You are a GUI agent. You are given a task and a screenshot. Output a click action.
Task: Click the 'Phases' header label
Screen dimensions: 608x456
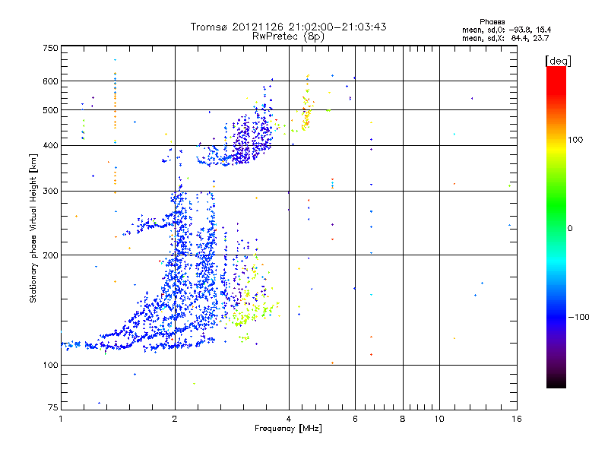point(492,22)
